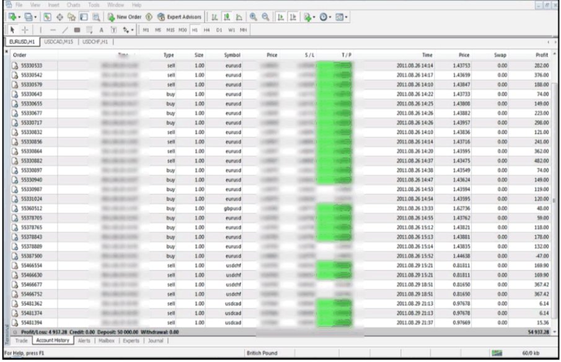
Task: Set timeframe to H4
Action: (207, 30)
